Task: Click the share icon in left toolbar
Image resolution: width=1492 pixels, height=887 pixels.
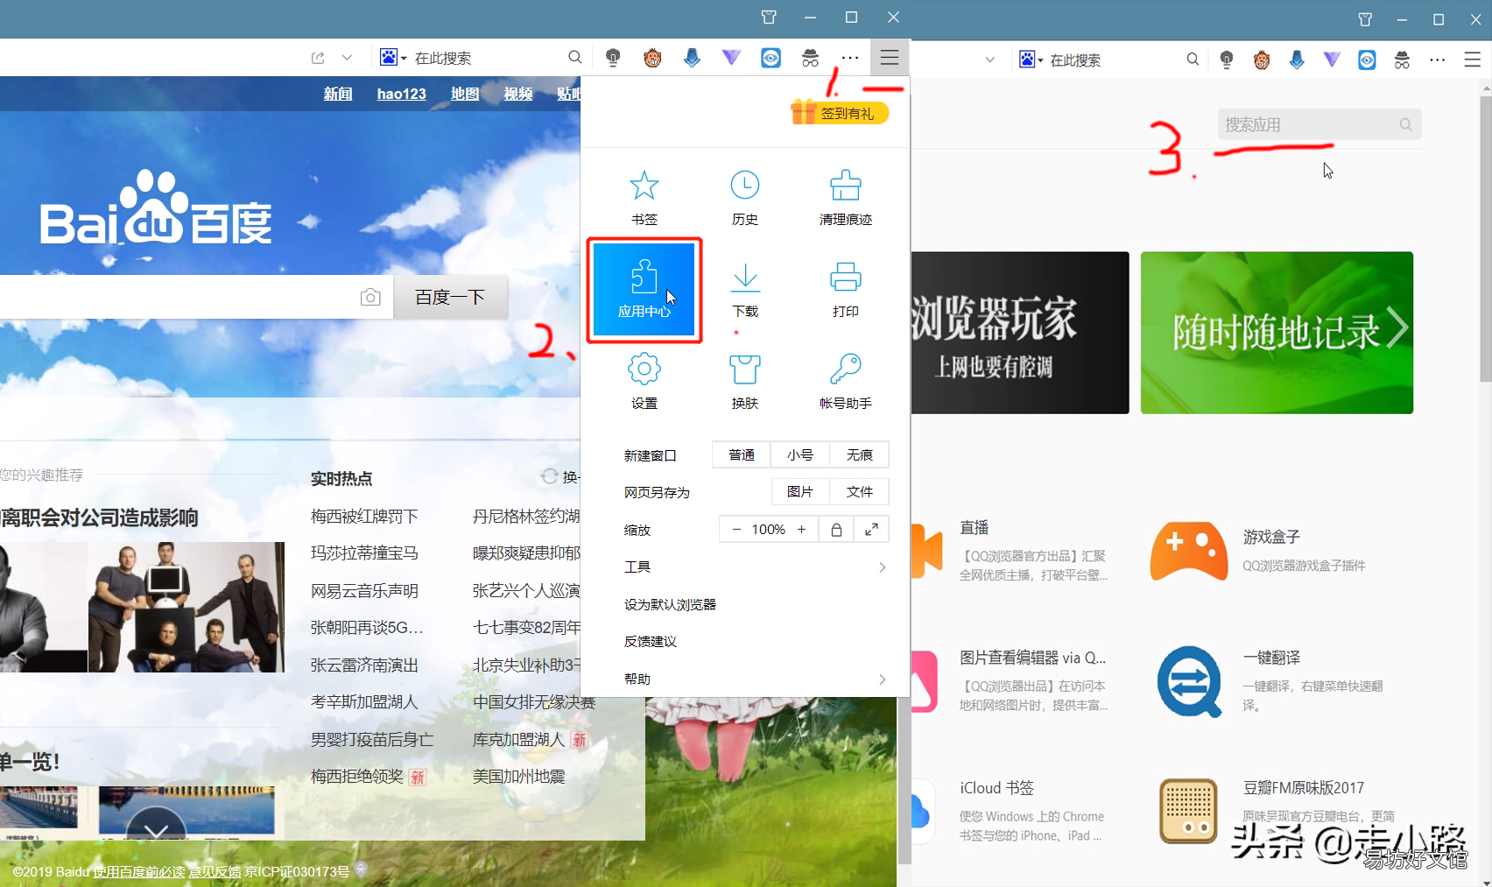Action: (318, 58)
